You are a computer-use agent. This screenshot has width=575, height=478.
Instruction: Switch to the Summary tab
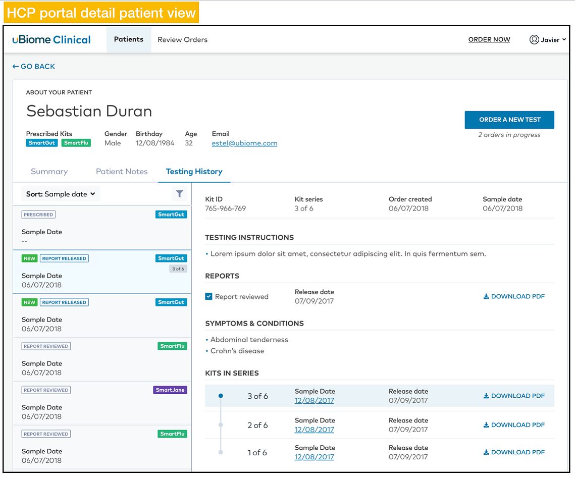pos(49,172)
